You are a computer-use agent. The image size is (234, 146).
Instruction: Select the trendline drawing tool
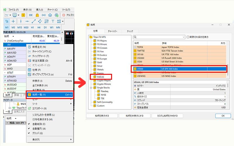click(34, 21)
